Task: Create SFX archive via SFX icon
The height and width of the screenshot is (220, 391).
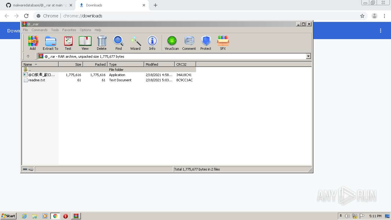Action: click(x=223, y=43)
